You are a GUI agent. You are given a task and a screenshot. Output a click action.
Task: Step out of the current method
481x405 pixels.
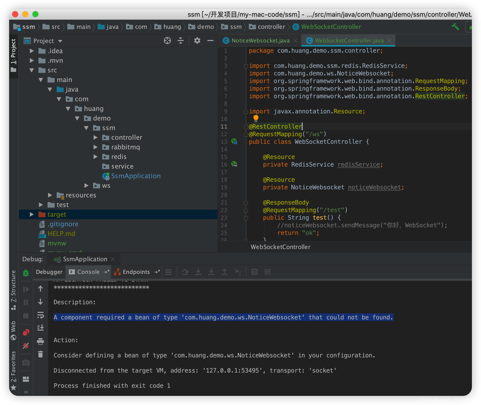coord(225,272)
